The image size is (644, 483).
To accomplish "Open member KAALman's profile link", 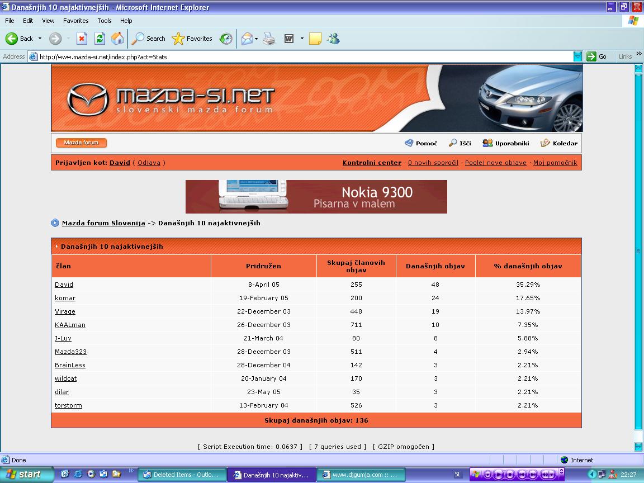I will [70, 325].
